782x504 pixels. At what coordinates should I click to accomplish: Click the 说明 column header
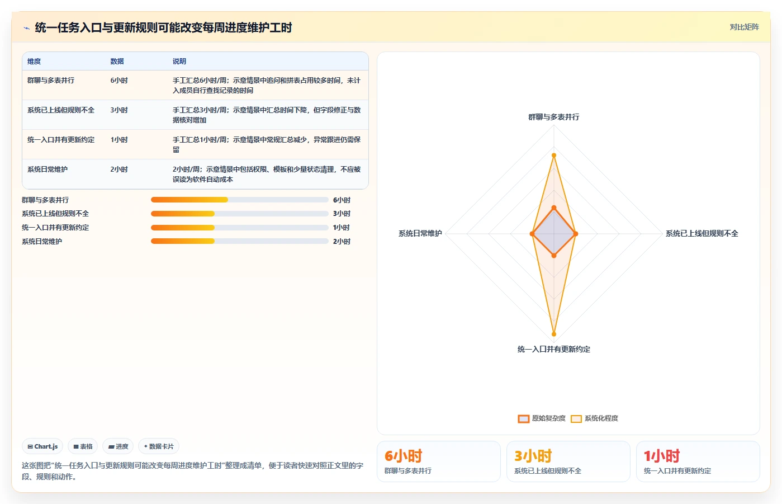[179, 62]
